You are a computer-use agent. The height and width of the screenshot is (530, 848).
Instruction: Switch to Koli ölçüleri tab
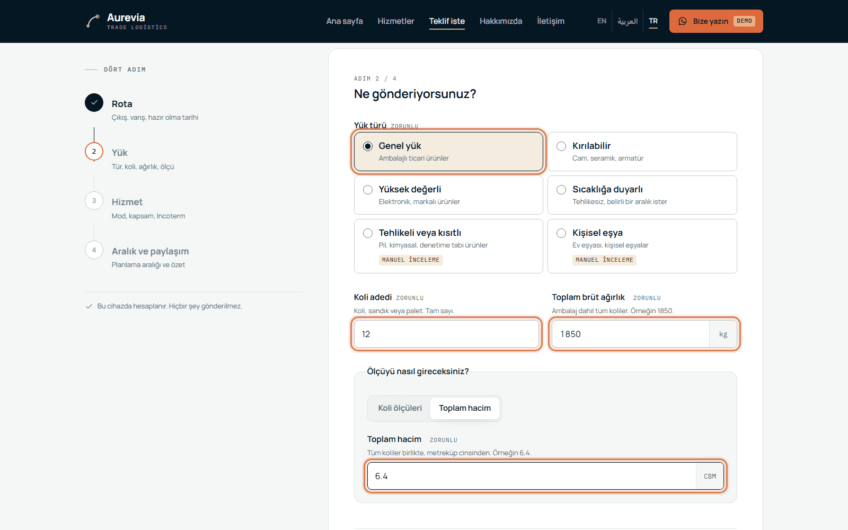400,408
